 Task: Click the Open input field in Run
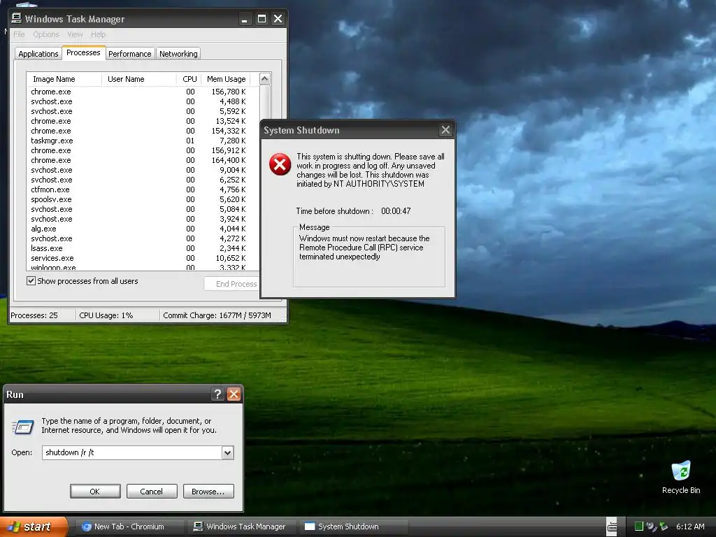point(132,453)
